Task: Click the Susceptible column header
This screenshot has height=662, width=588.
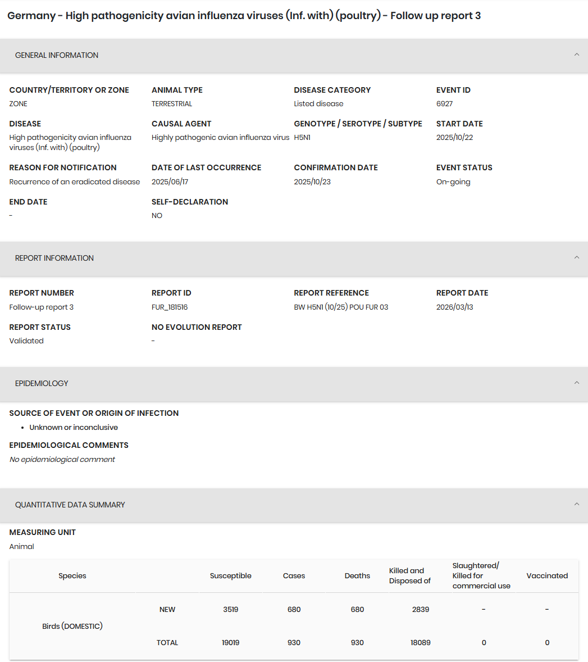Action: (x=231, y=575)
